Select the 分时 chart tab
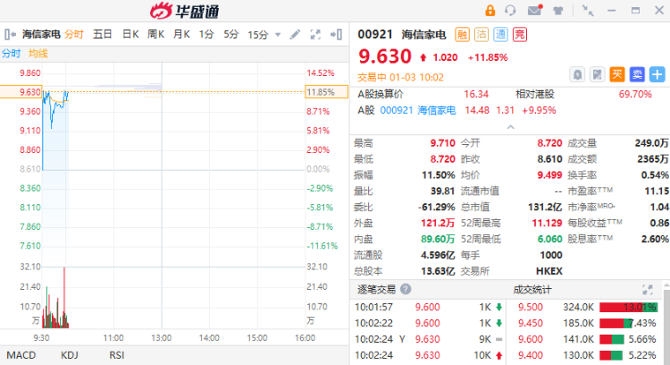Viewport: 670px width, 365px height. point(74,34)
